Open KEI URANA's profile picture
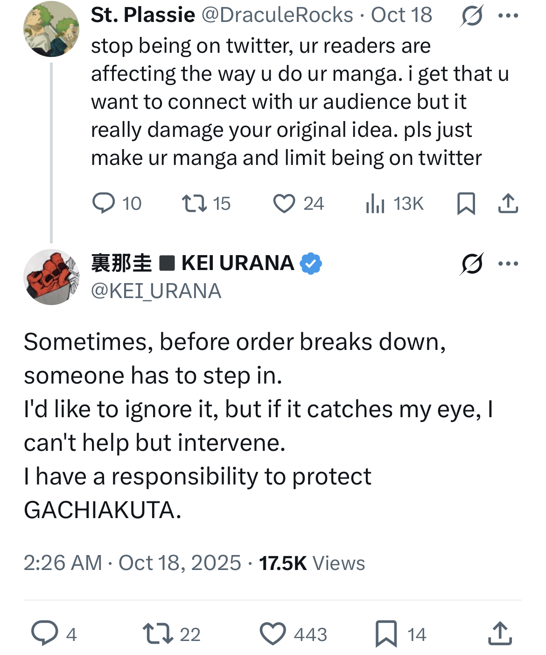 (51, 277)
